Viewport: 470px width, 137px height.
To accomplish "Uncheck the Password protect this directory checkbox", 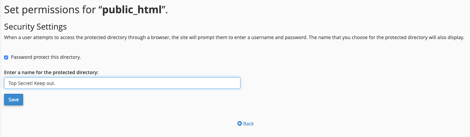I will 6,57.
